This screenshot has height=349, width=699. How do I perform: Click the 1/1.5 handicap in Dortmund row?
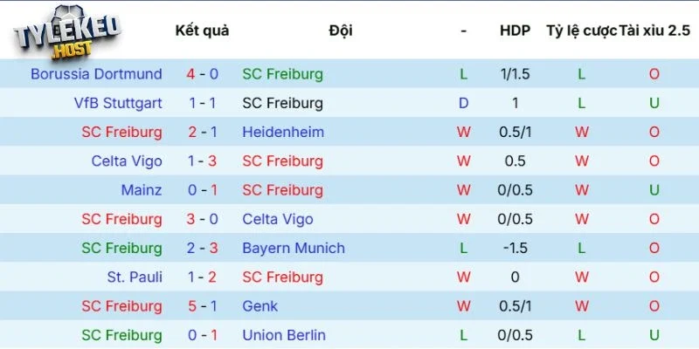pos(516,74)
